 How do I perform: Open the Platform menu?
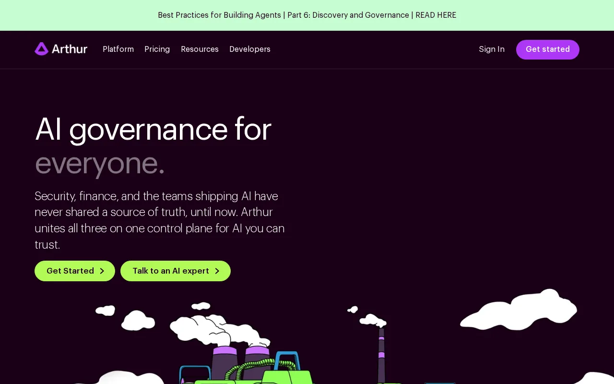(x=118, y=49)
